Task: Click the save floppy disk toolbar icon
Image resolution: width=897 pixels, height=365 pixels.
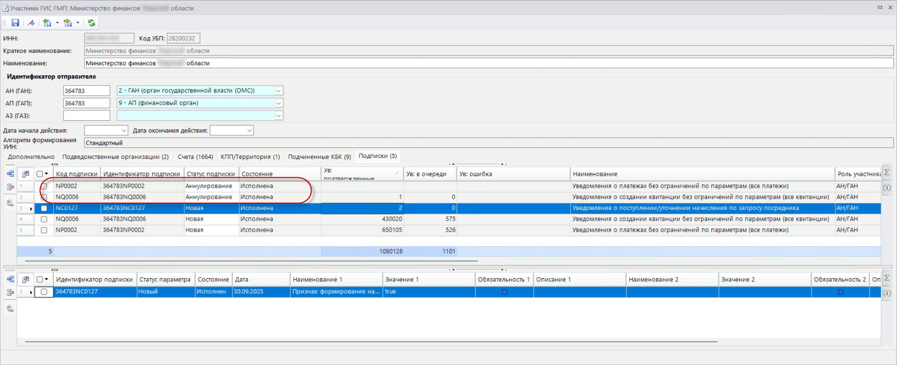Action: [x=15, y=23]
